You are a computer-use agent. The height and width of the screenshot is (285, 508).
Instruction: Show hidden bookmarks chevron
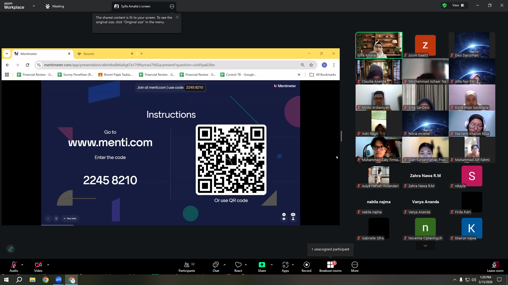point(299,75)
